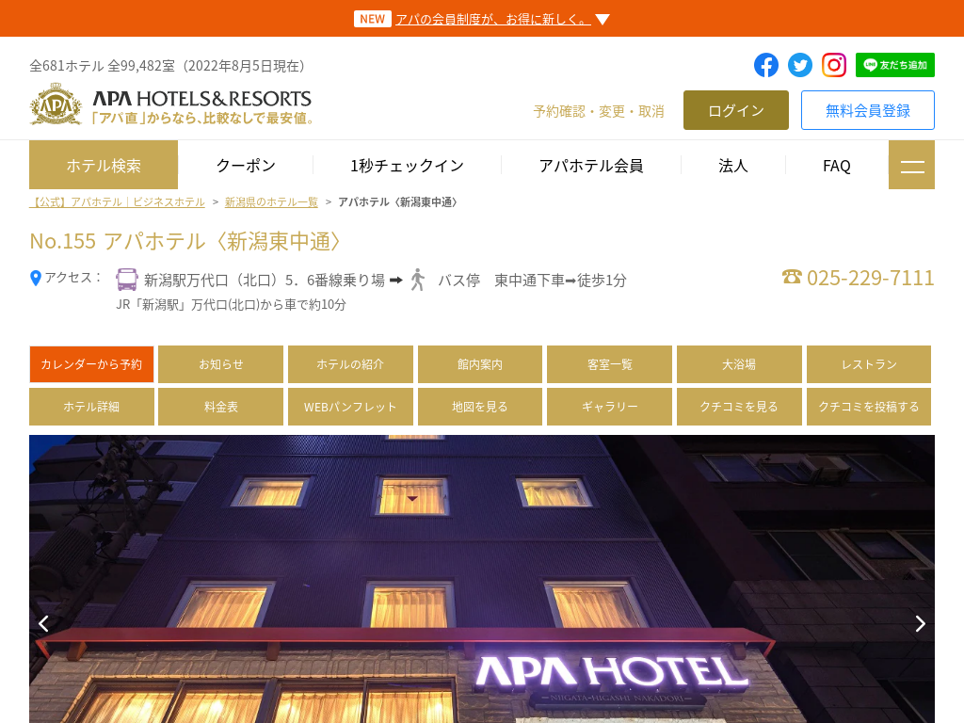Click the レストラン button

869,364
